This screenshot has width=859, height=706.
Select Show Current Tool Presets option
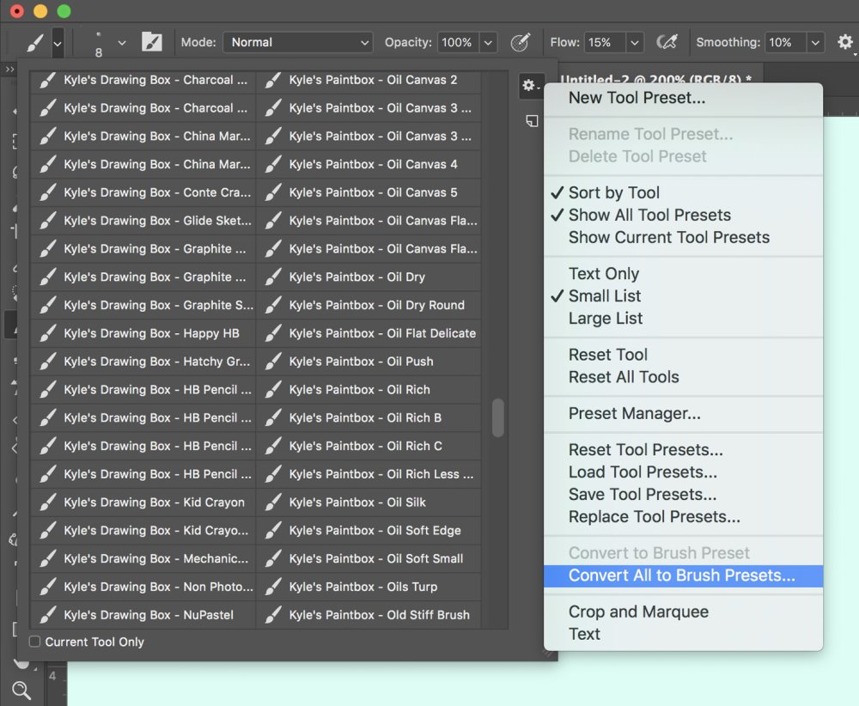(x=683, y=238)
